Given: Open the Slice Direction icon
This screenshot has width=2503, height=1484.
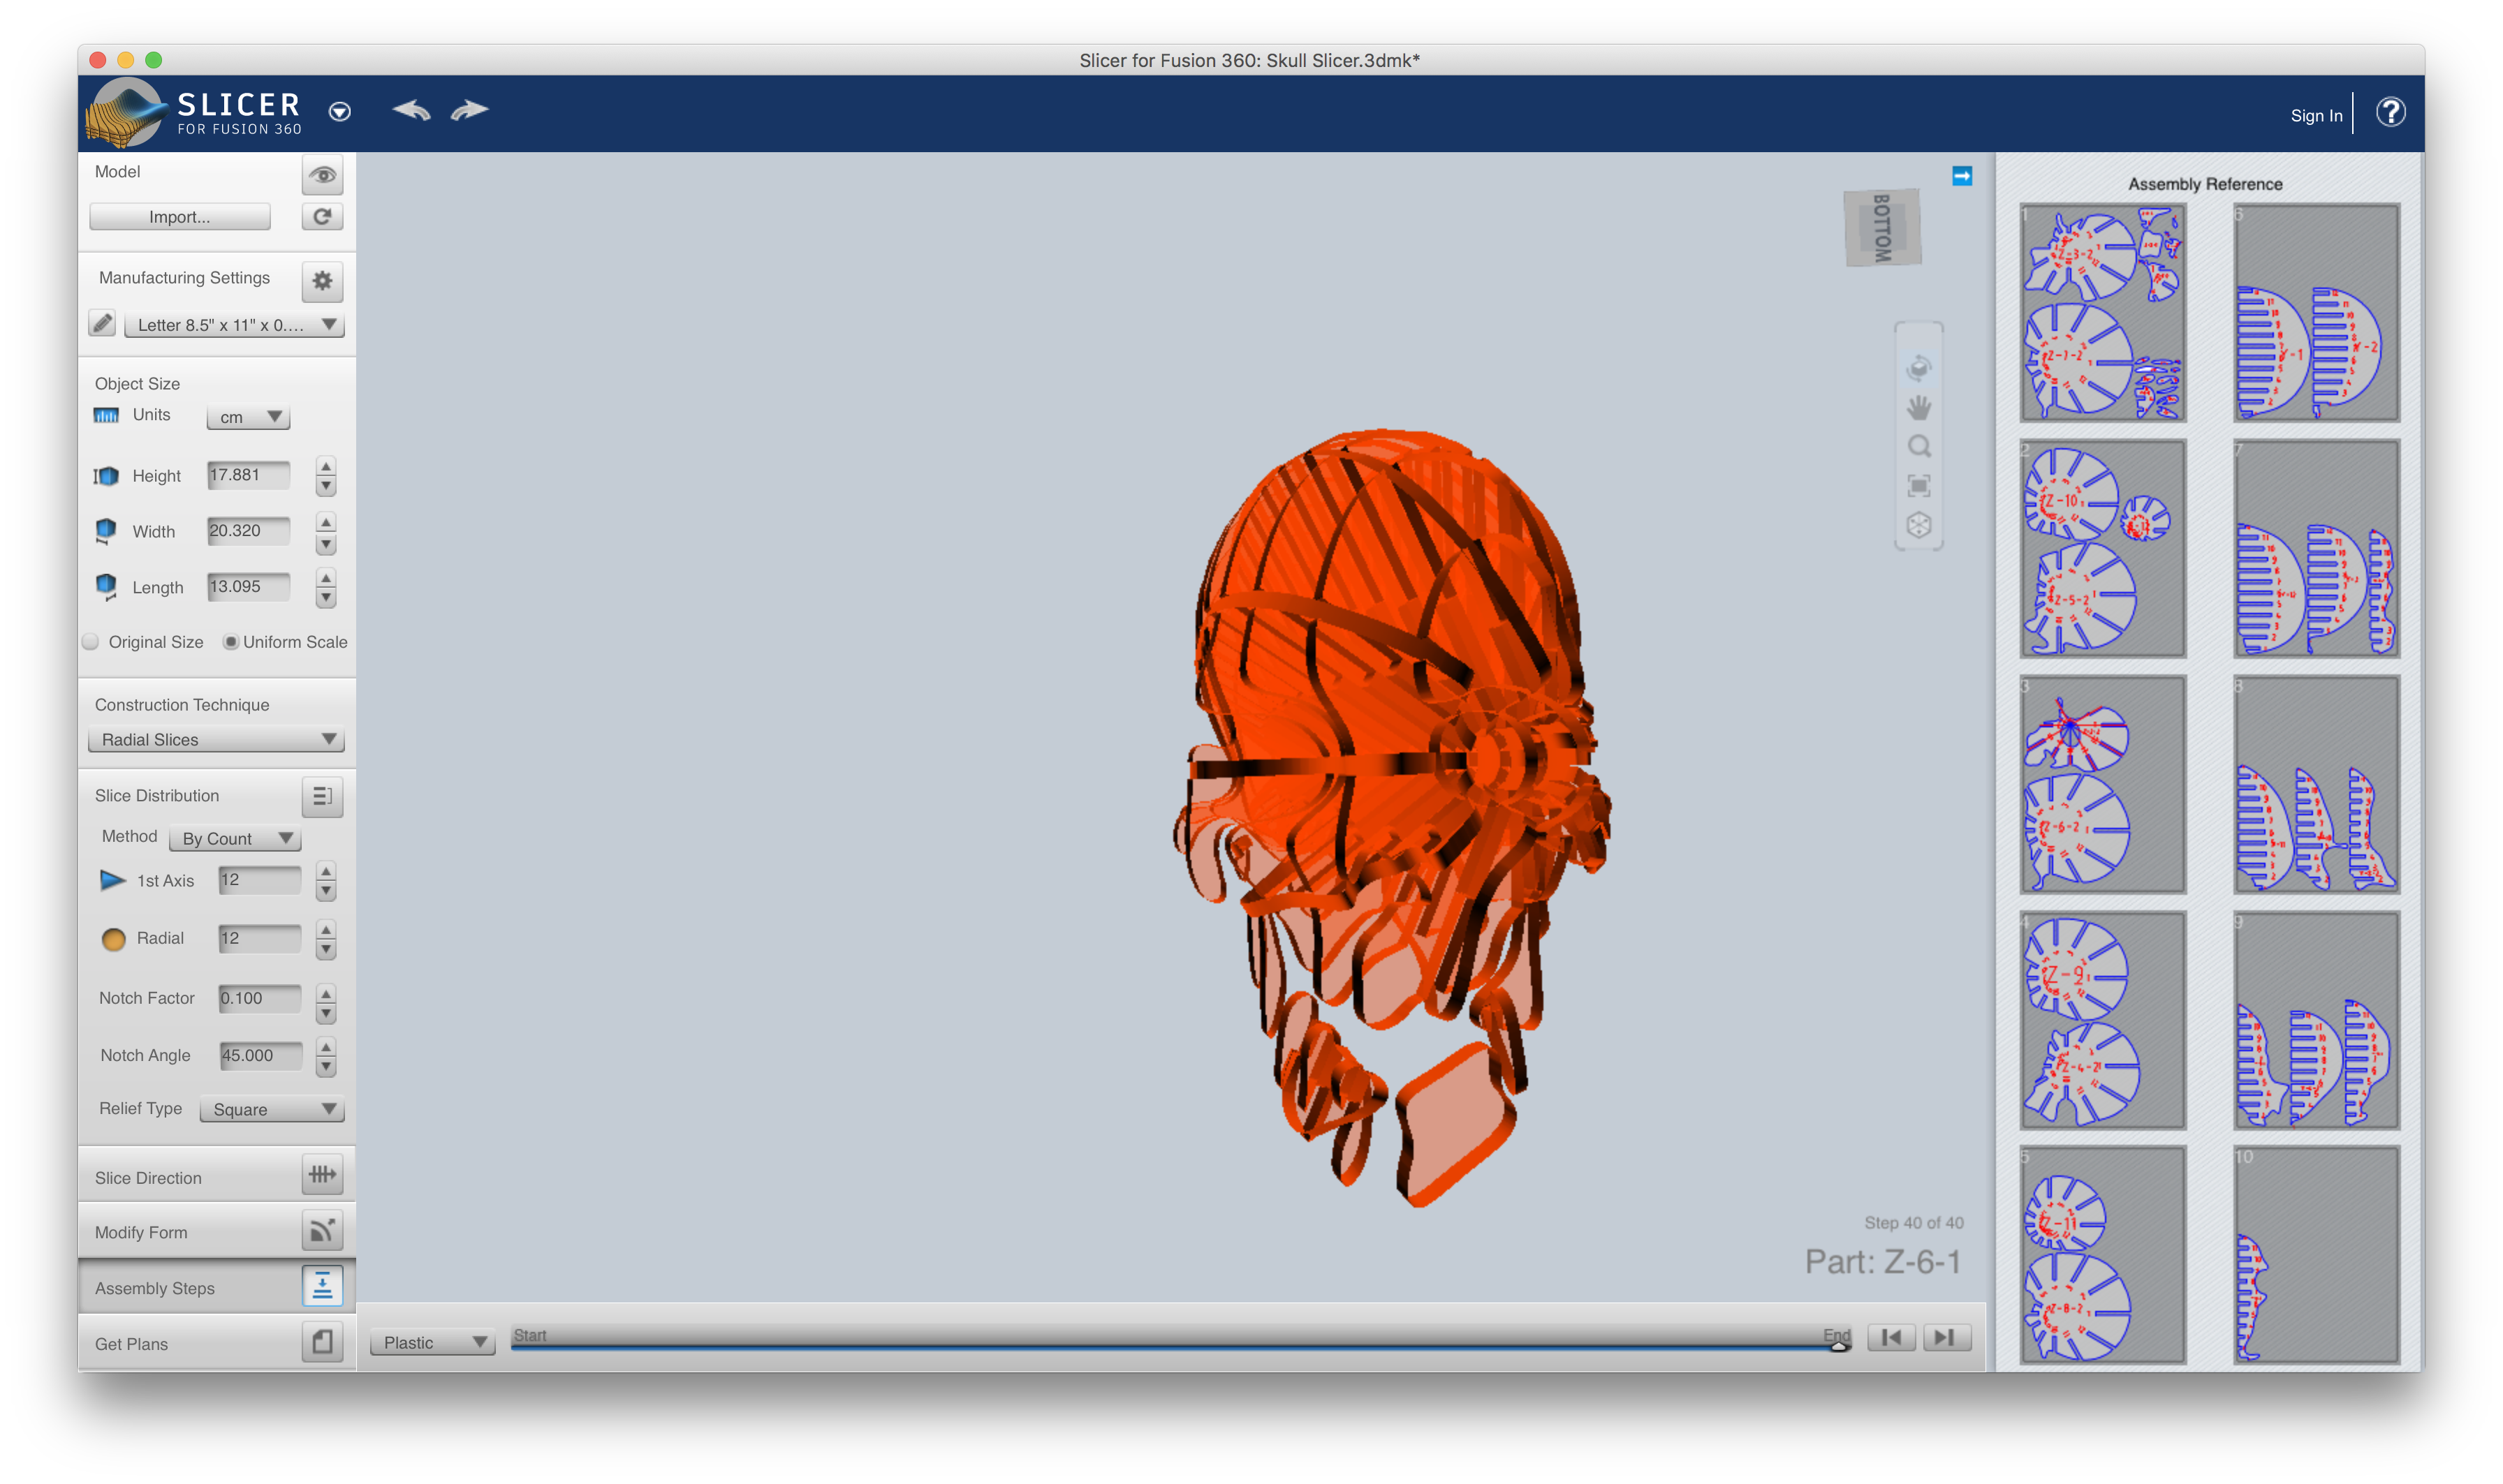Looking at the screenshot, I should click(322, 1175).
